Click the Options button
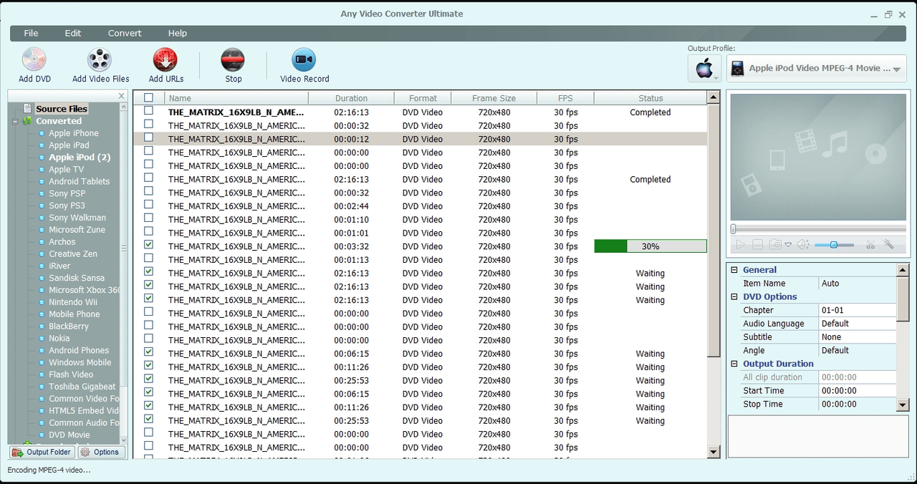The image size is (917, 484). point(100,452)
